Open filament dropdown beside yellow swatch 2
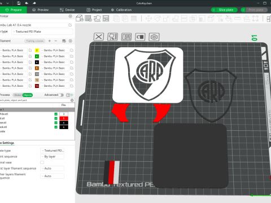The height and width of the screenshot is (203, 271). pyautogui.click(x=55, y=50)
